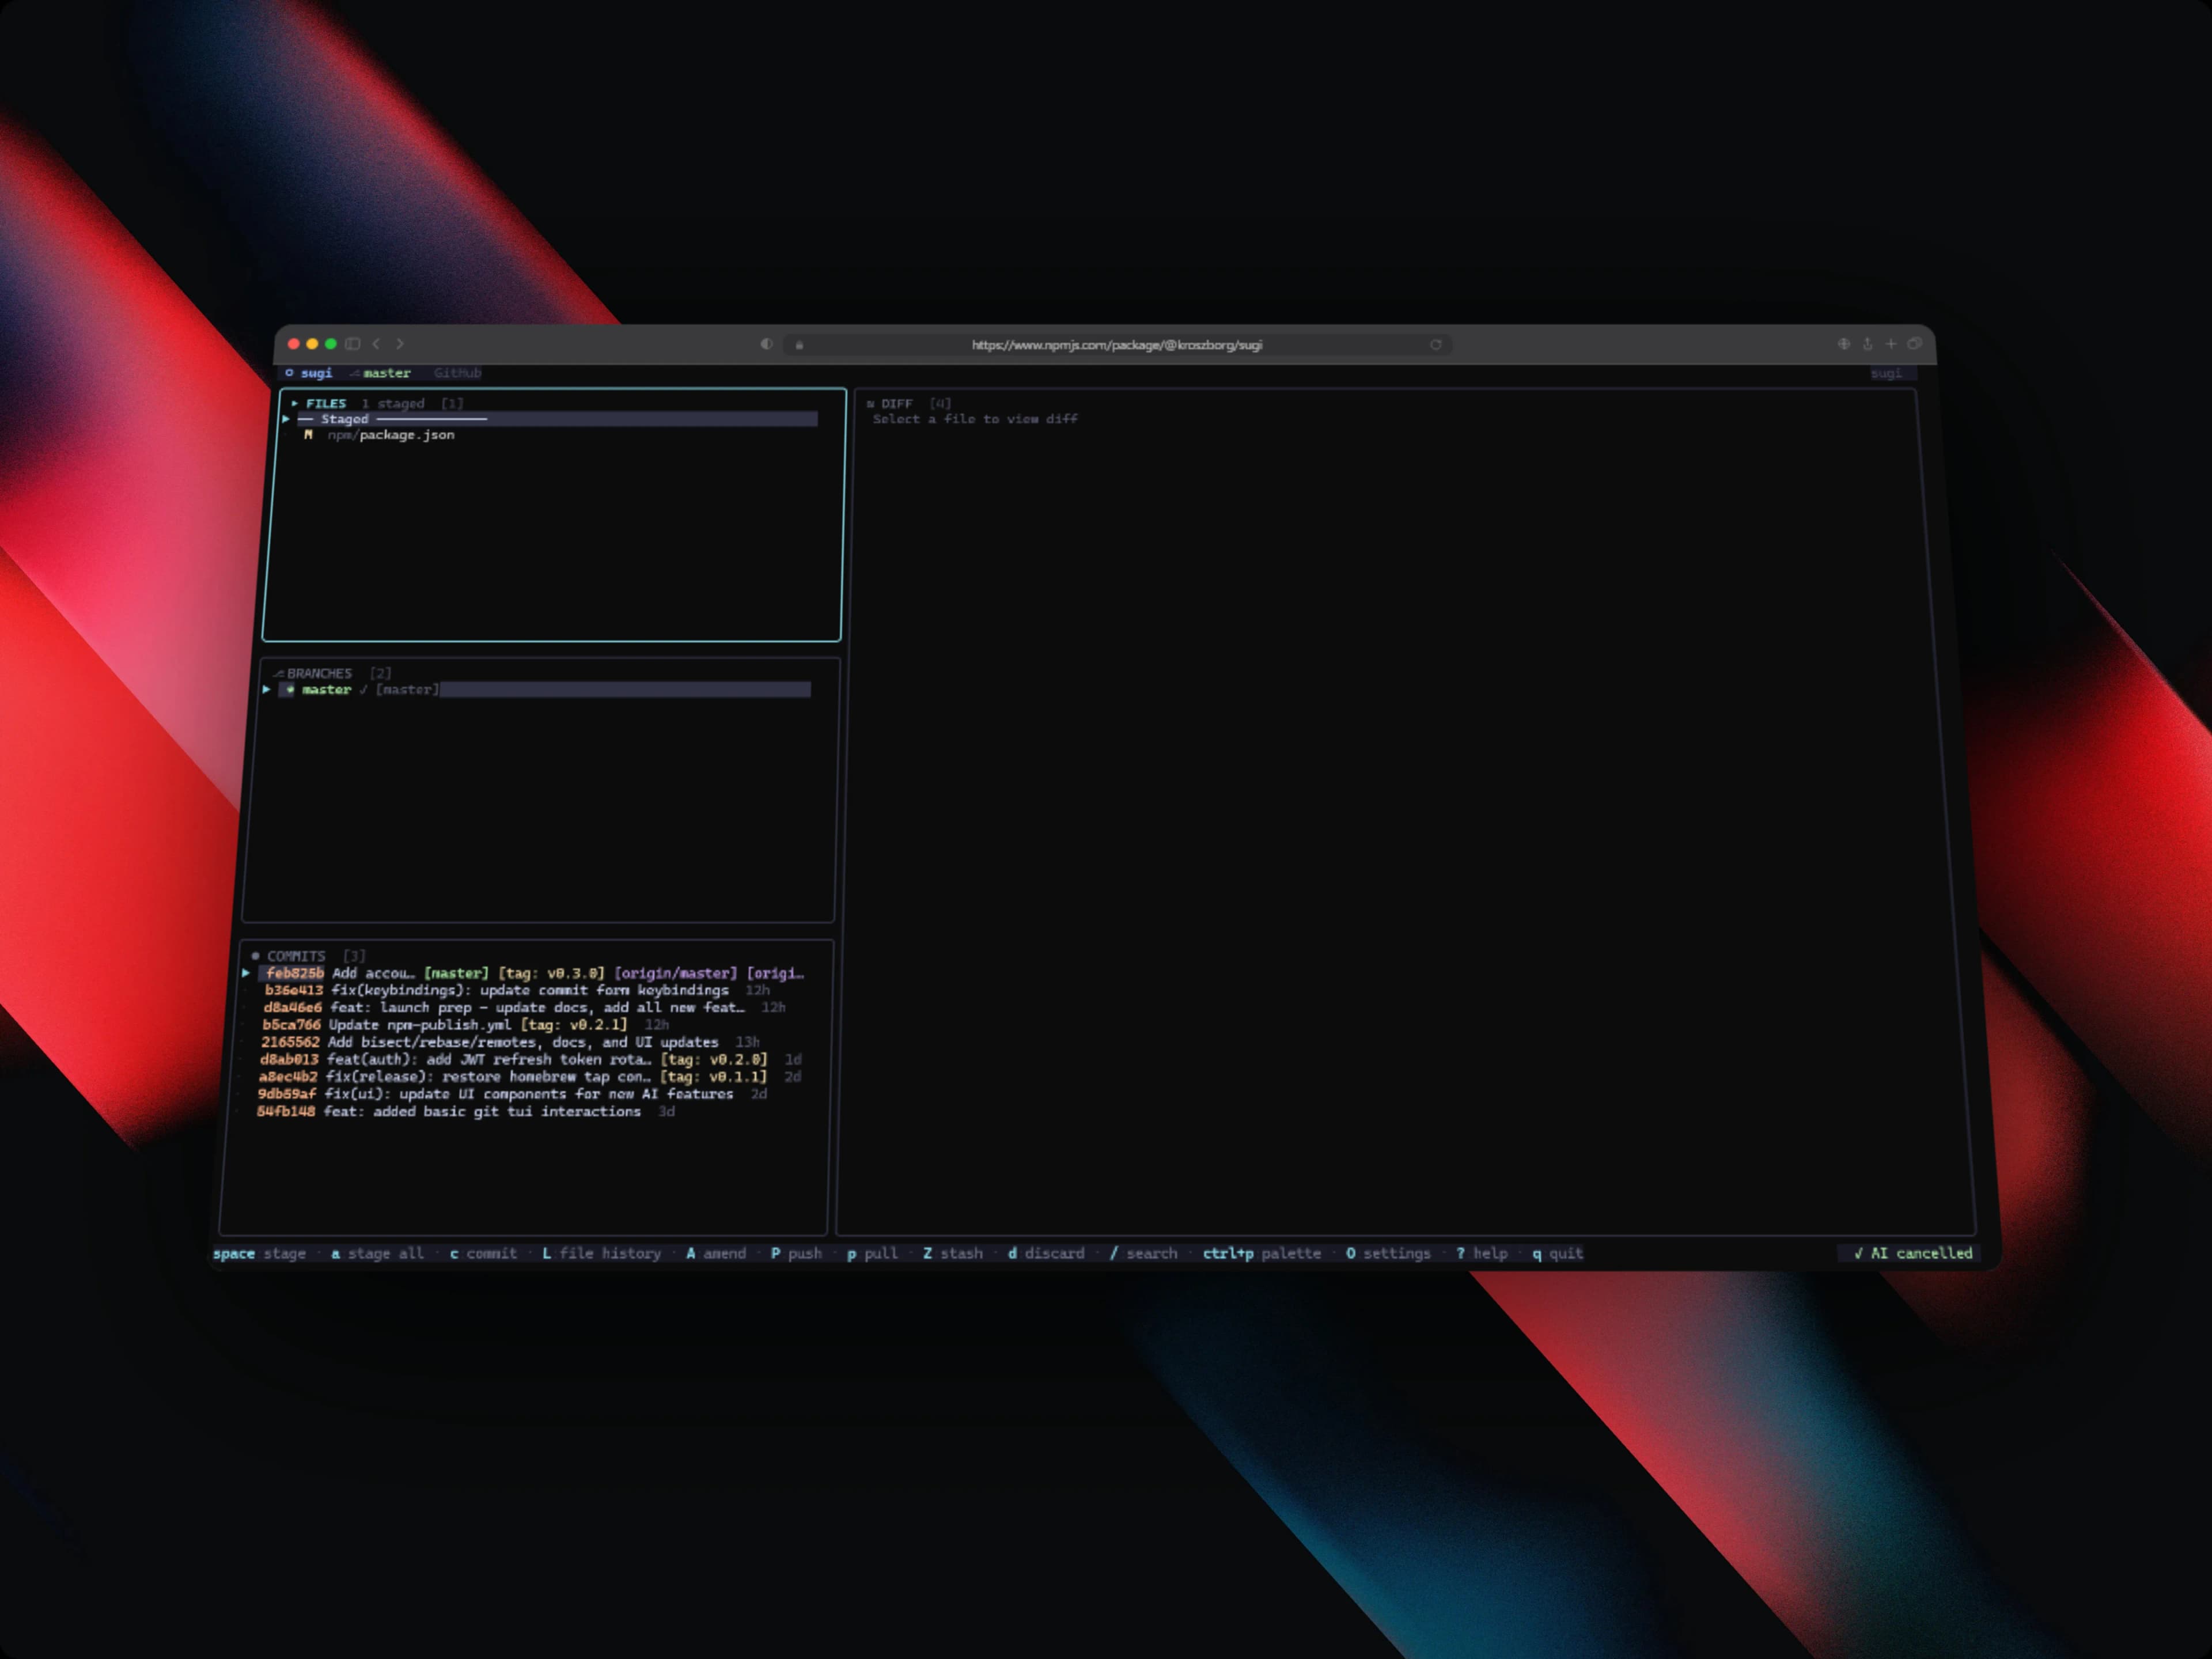Click the 'd discard' shortcut hint
Image resolution: width=2212 pixels, height=1659 pixels.
pos(1046,1254)
